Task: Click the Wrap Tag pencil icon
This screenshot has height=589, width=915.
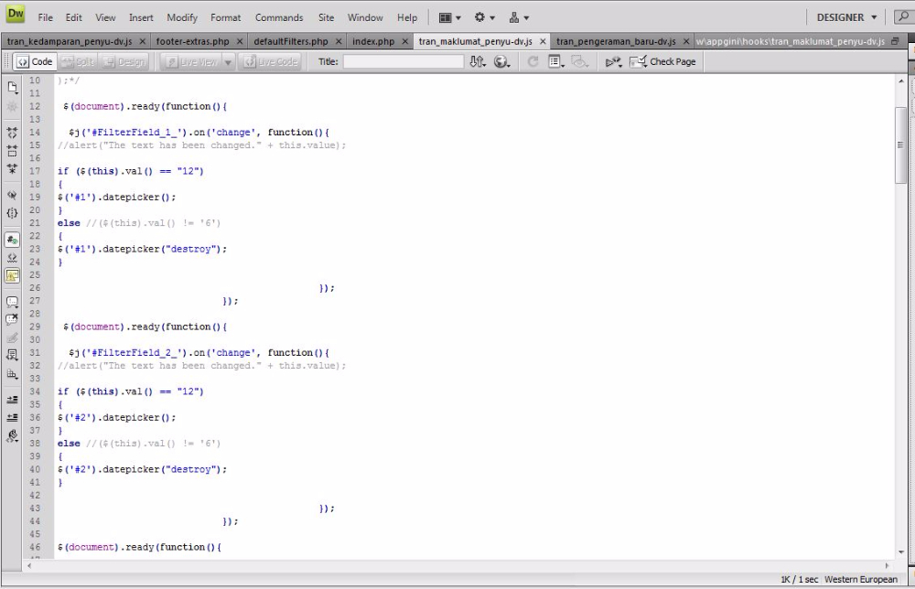Action: coord(12,337)
